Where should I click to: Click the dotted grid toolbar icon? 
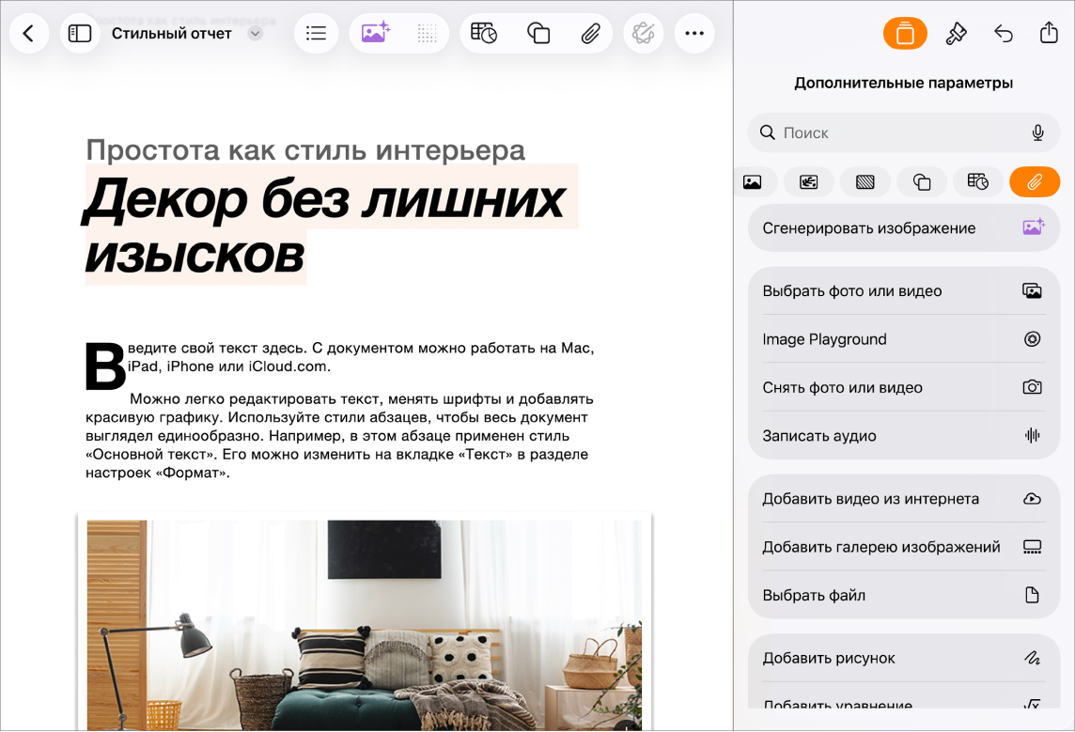tap(428, 33)
